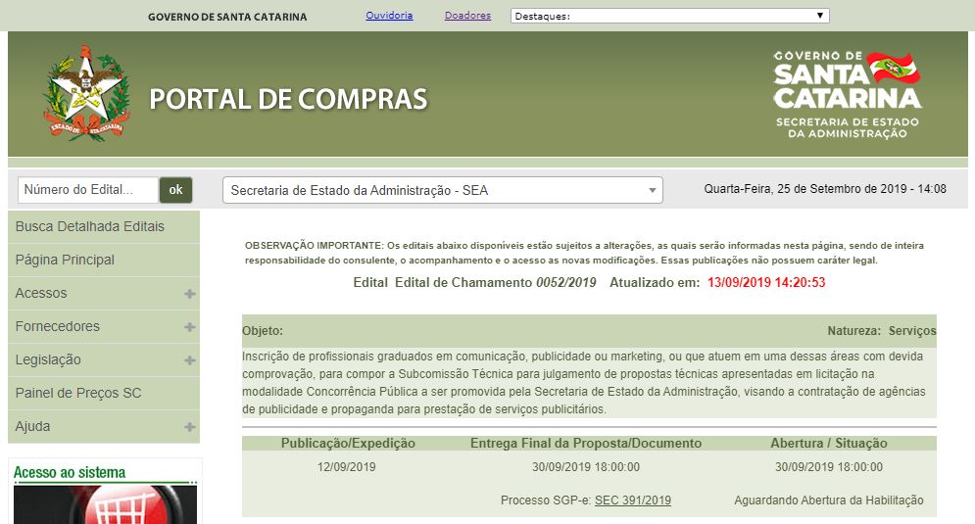Open process link SEC 391/2019
Viewport: 975px width, 524px height.
pos(632,500)
